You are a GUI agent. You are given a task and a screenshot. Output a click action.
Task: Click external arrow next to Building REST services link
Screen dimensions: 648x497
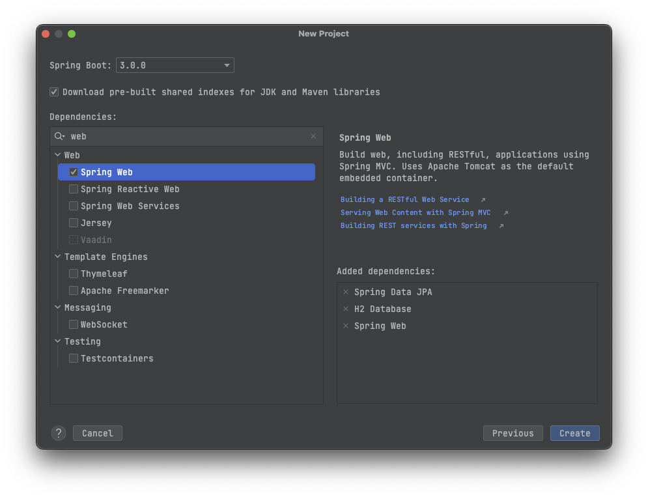point(501,226)
